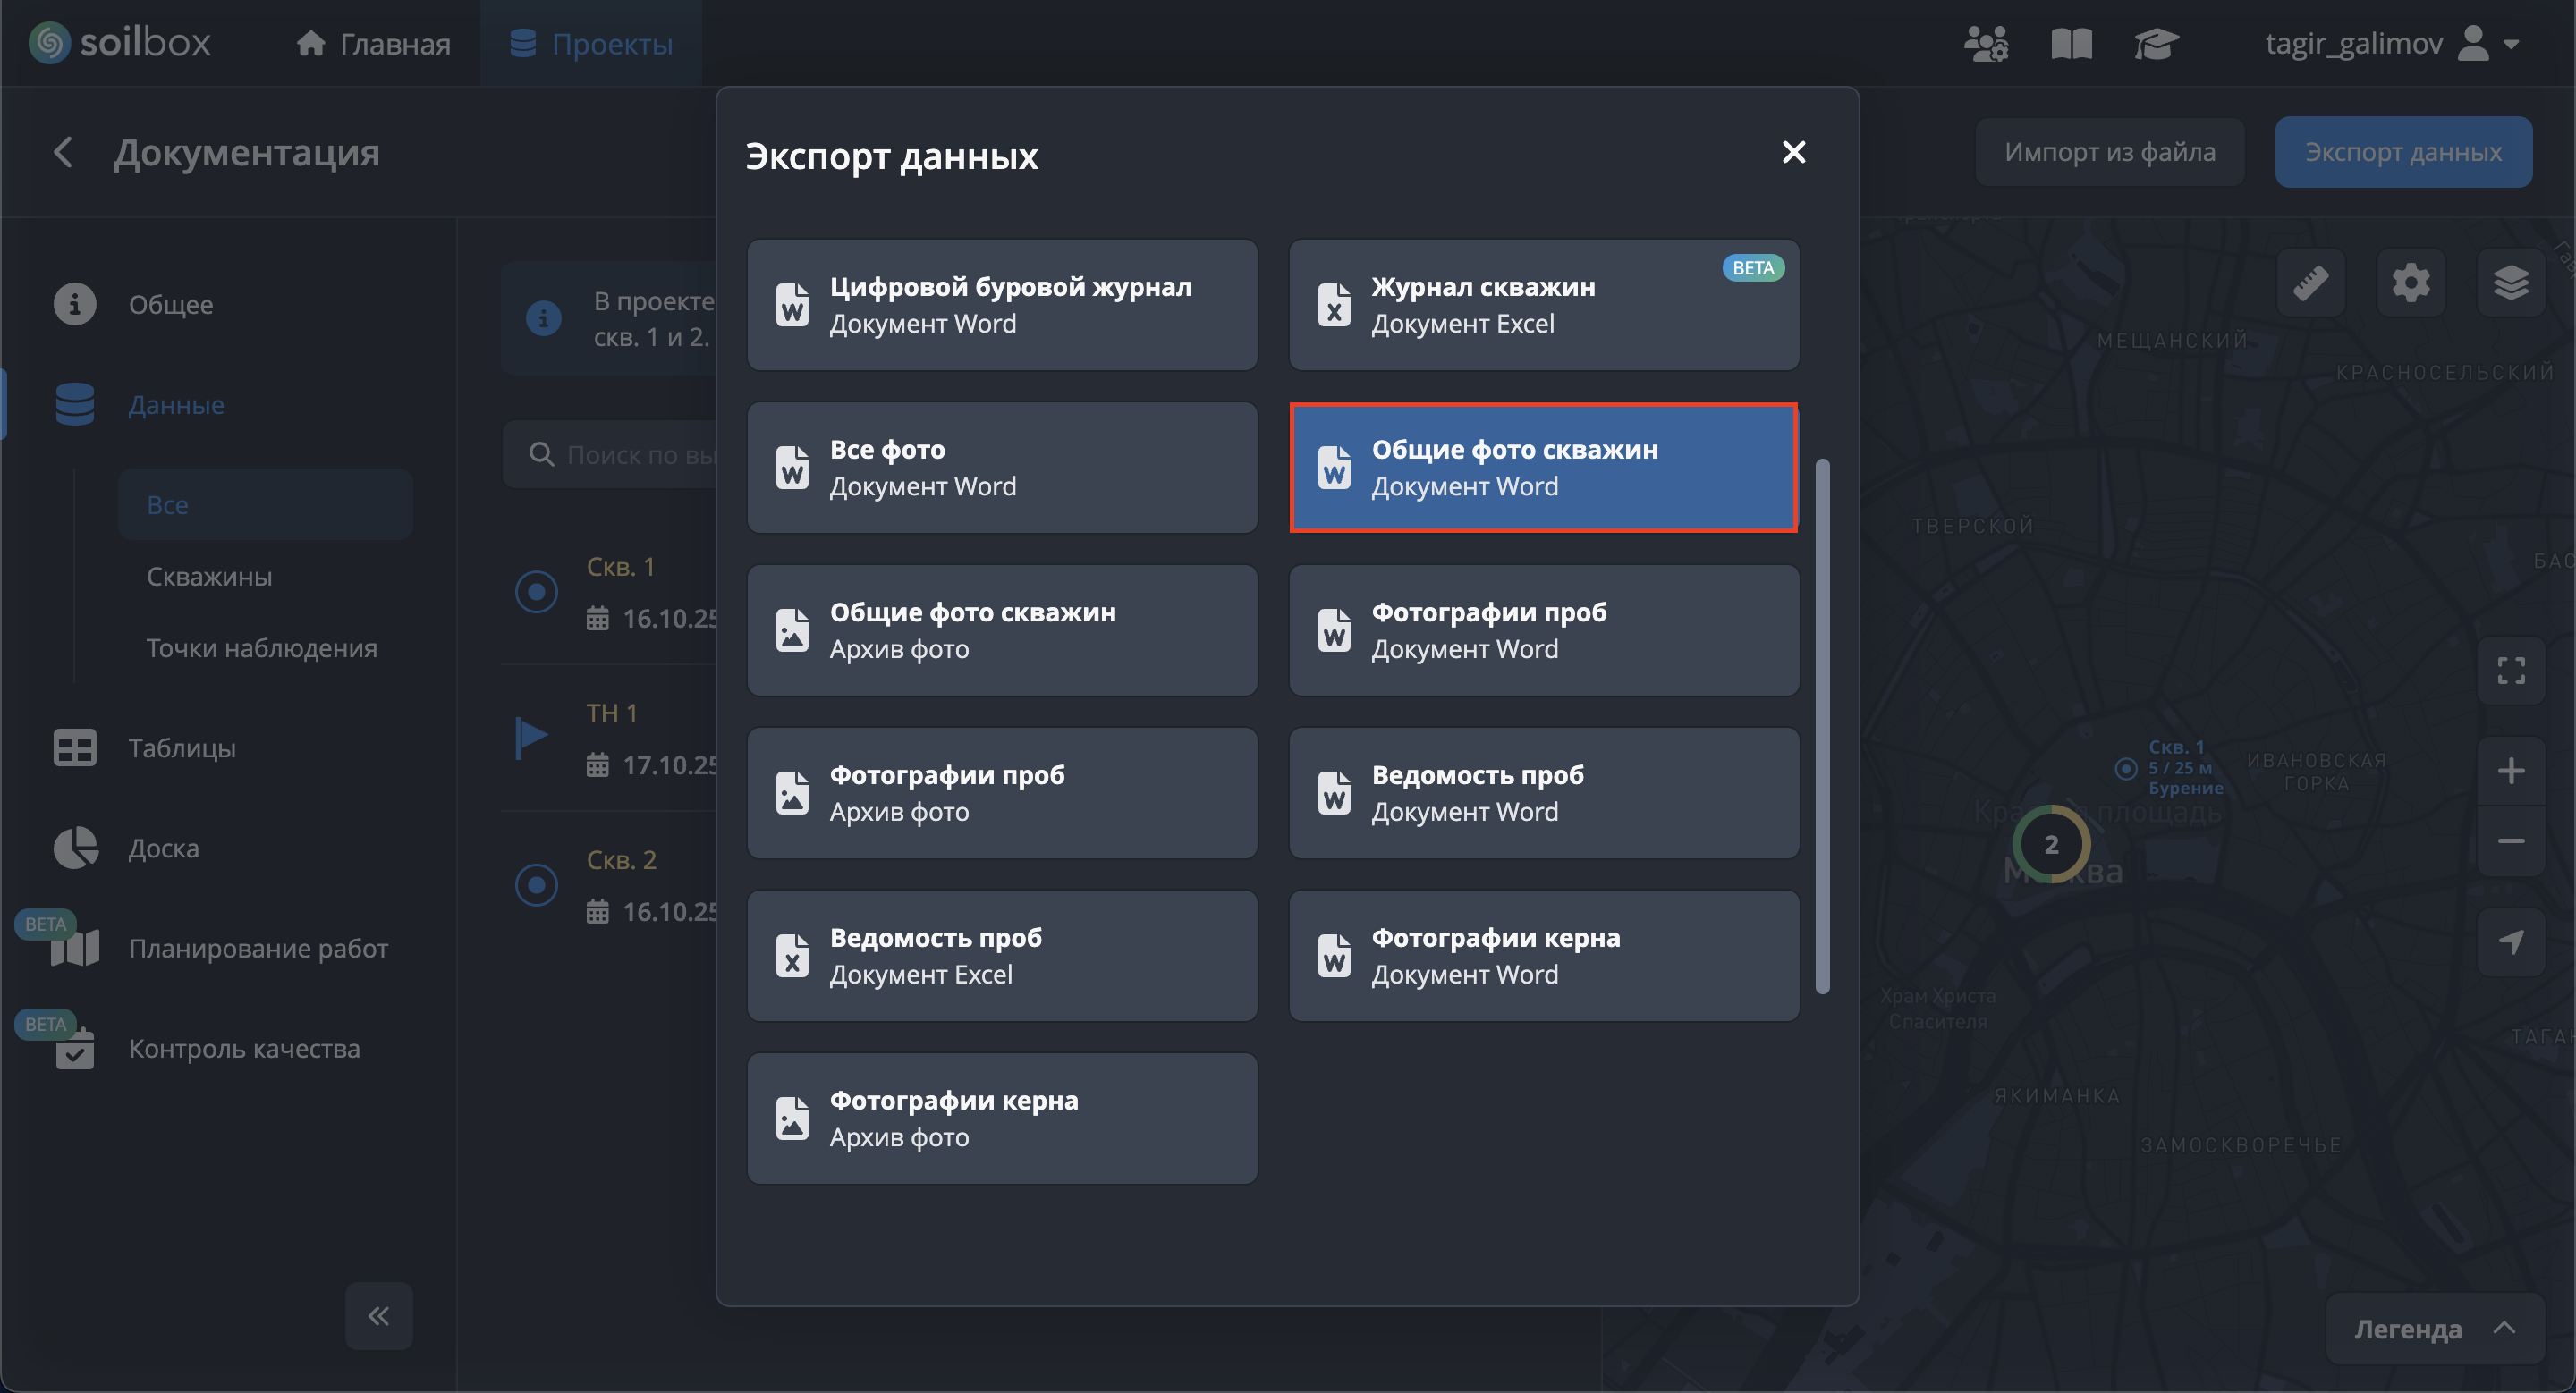2576x1393 pixels.
Task: Zoom out on the map
Action: pyautogui.click(x=2510, y=841)
